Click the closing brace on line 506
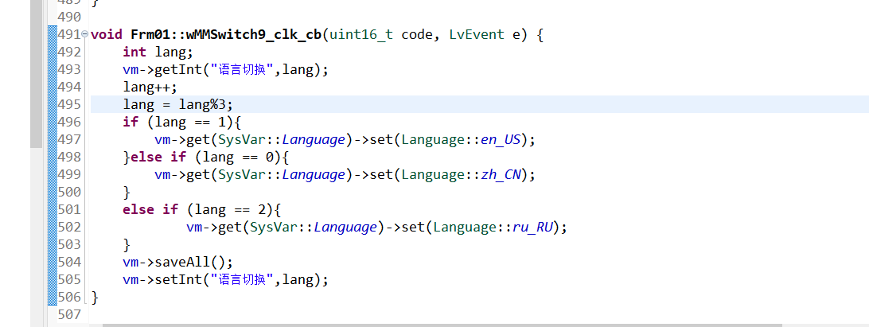Image resolution: width=869 pixels, height=327 pixels. tap(95, 297)
